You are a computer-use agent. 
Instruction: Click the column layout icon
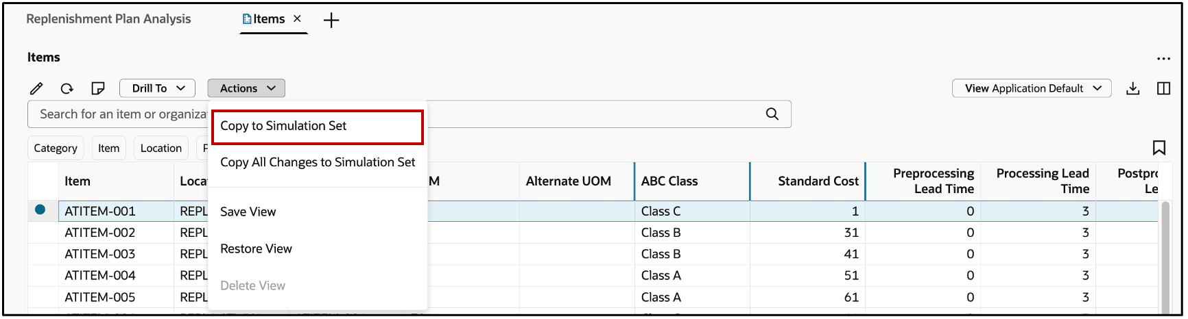click(x=1163, y=88)
